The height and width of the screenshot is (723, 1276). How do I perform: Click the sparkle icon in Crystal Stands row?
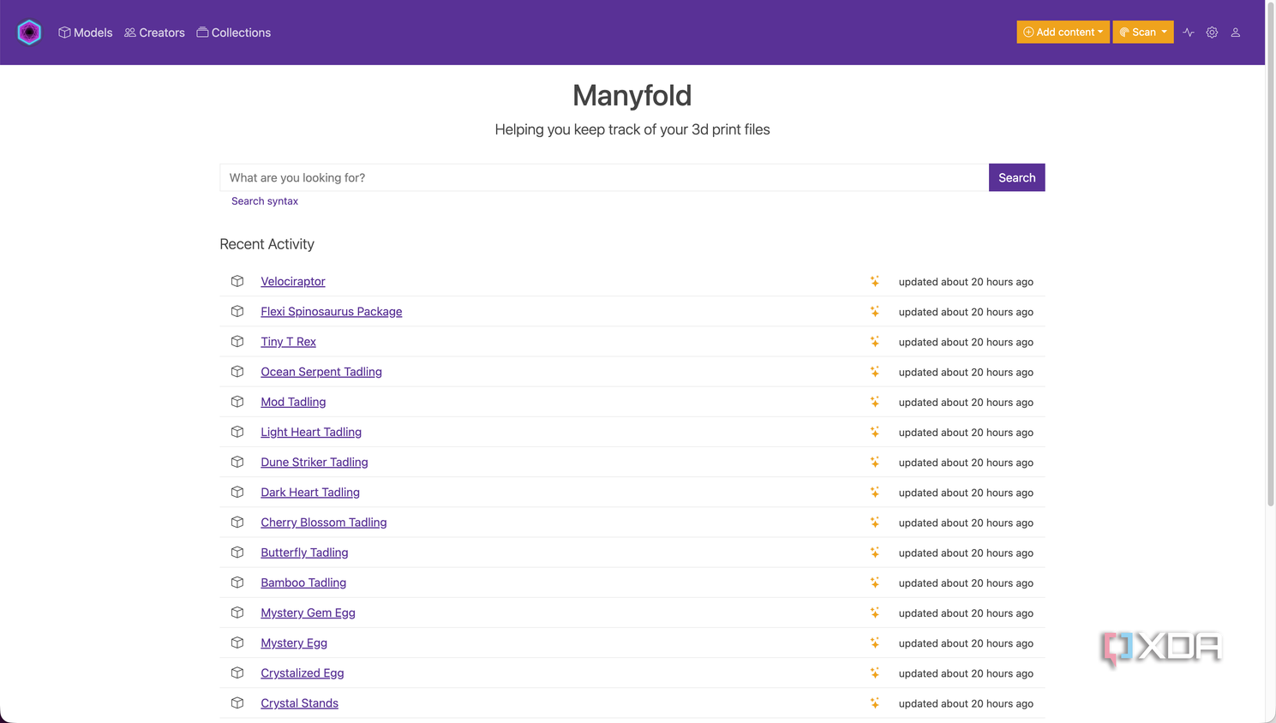coord(875,703)
